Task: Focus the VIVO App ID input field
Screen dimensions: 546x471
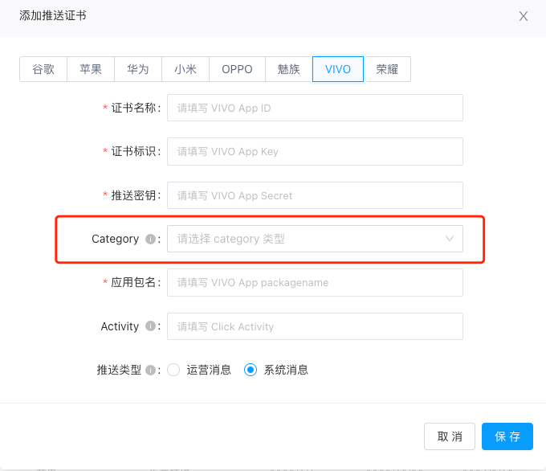Action: pyautogui.click(x=315, y=108)
